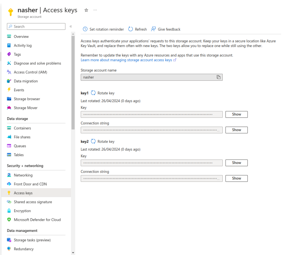Show the key2 Connection string

click(236, 179)
